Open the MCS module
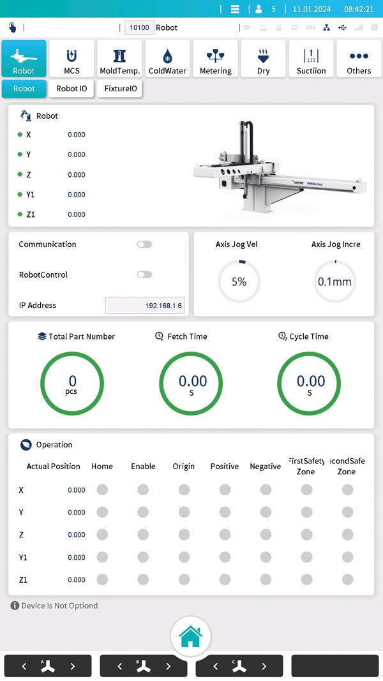 (x=71, y=59)
